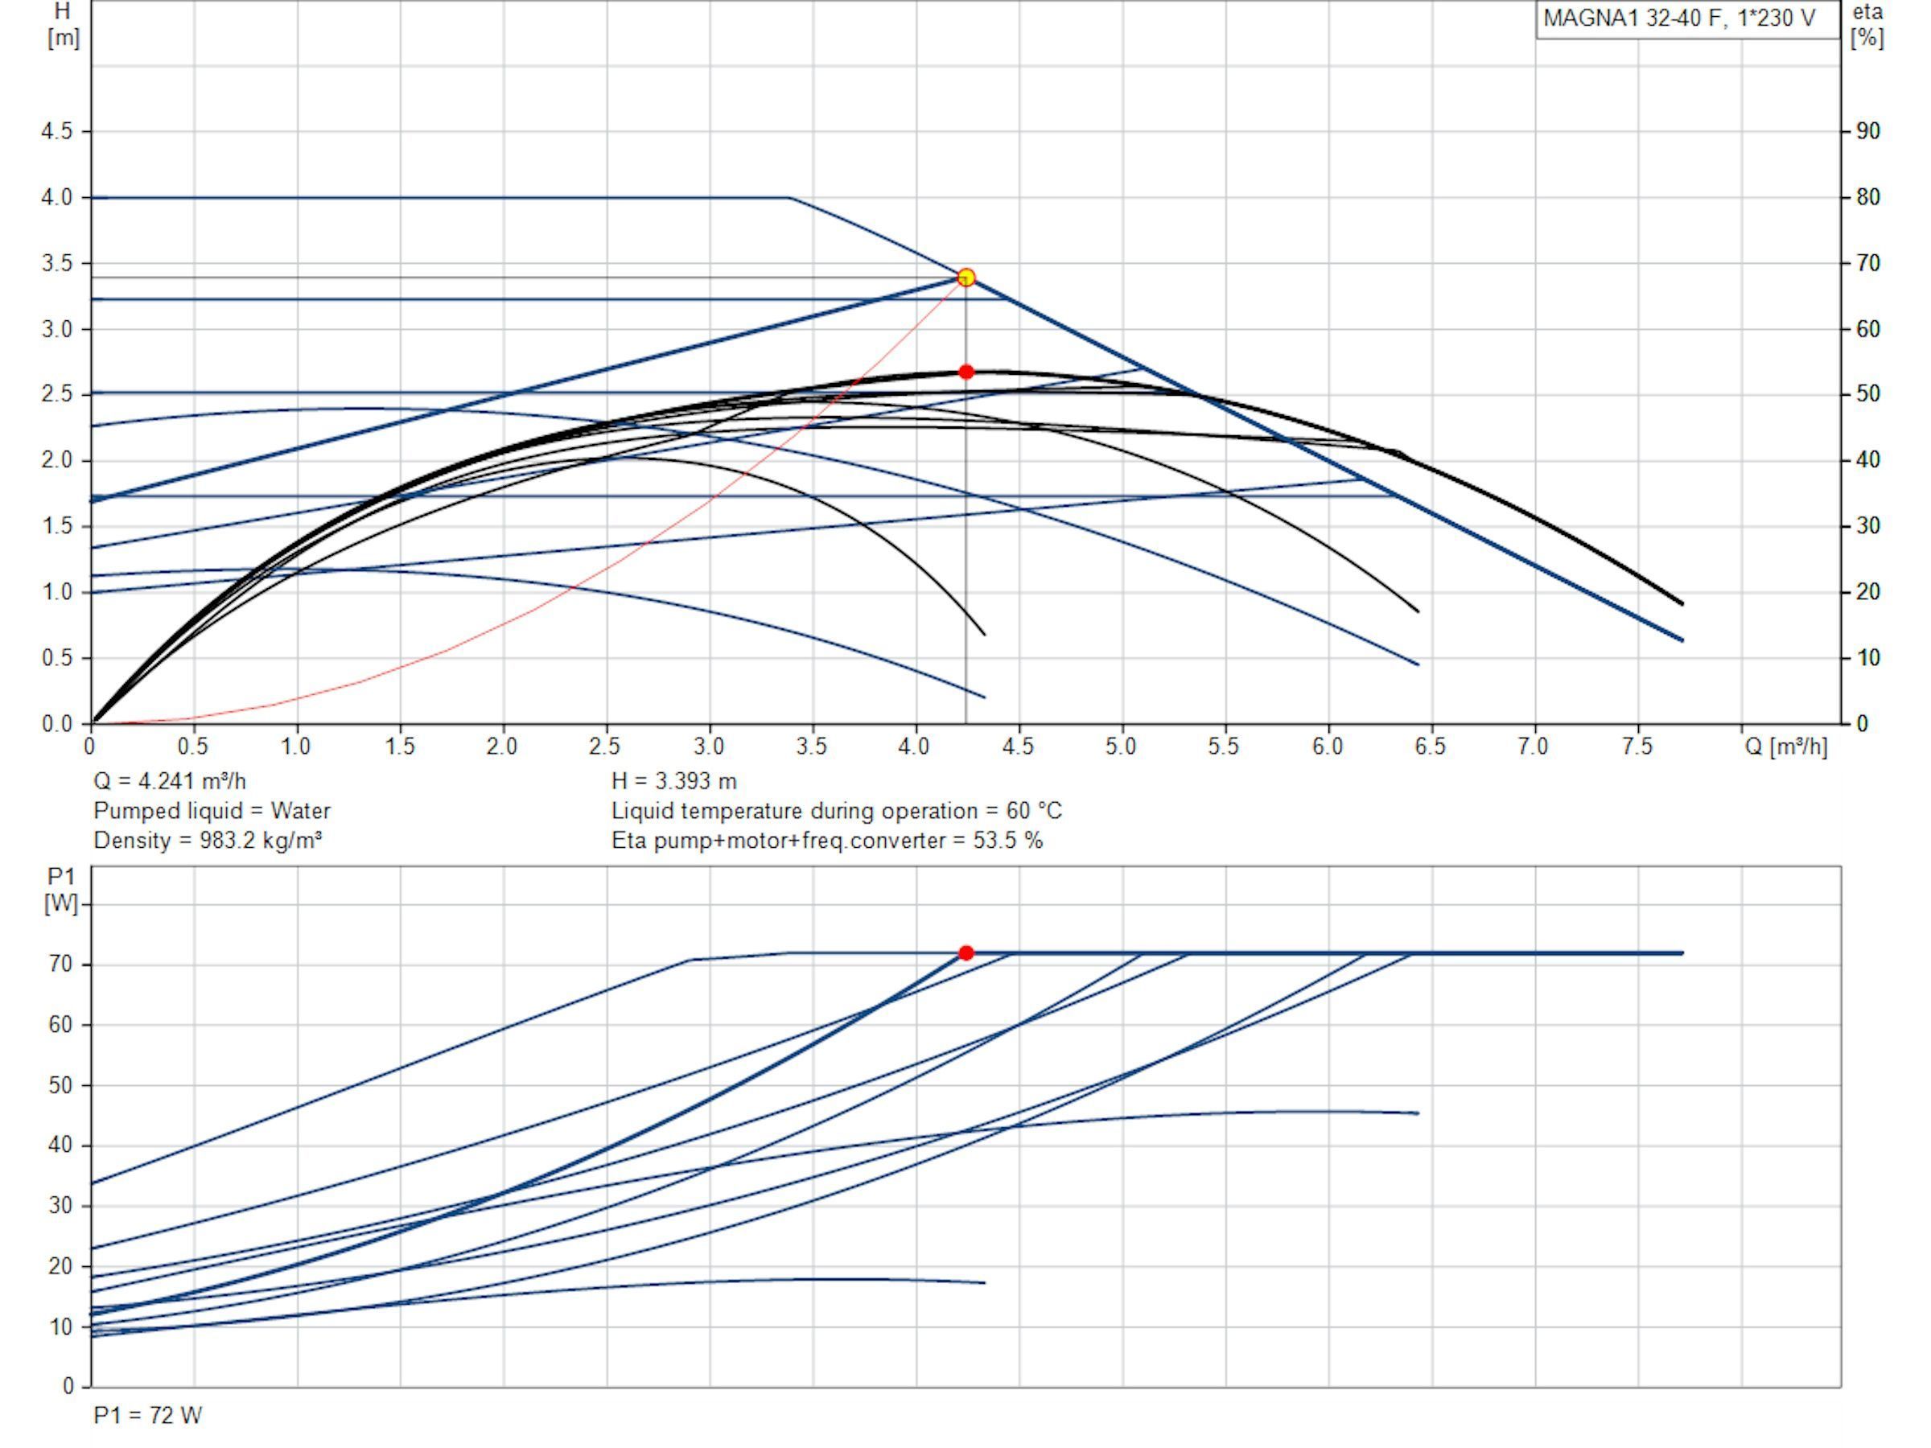1931x1448 pixels.
Task: Click the Q = 4.241 m³/h text
Action: (x=171, y=781)
